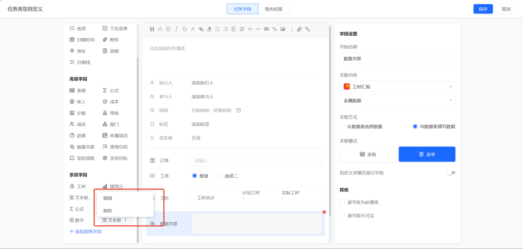Add the 部门 advanced field
The height and width of the screenshot is (249, 523).
111,124
